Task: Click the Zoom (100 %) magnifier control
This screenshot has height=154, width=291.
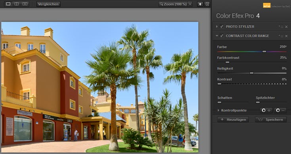Action: coord(173,4)
